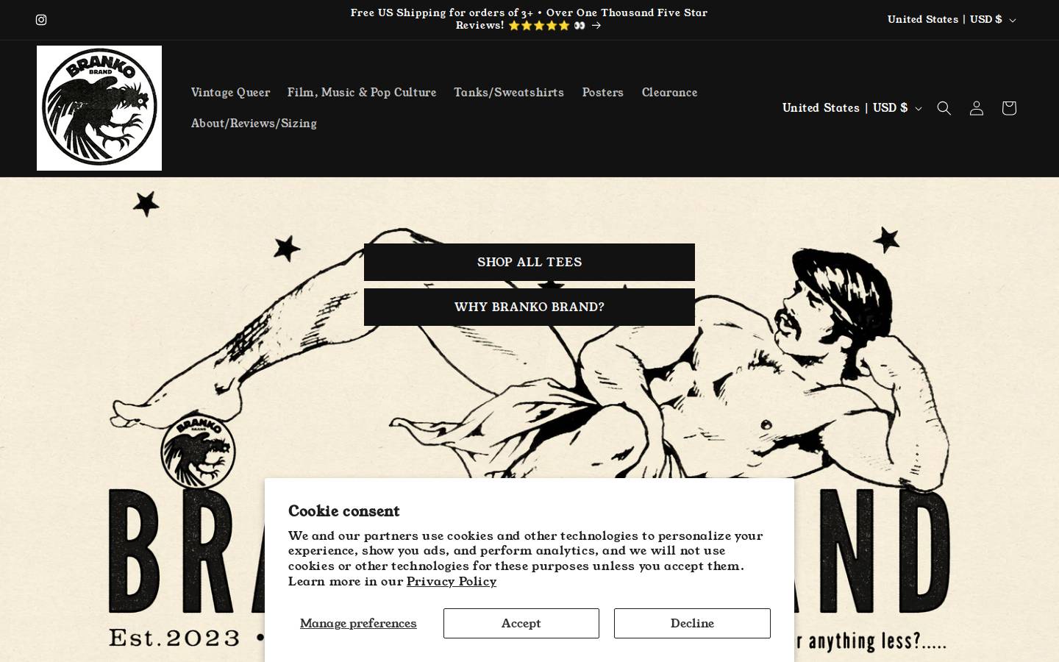Open the Privacy Policy link
This screenshot has height=662, width=1059.
click(452, 581)
